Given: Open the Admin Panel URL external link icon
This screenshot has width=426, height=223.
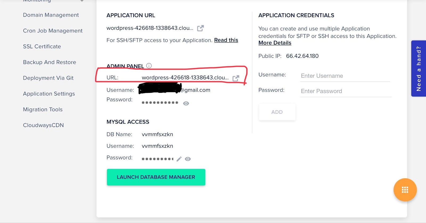Looking at the screenshot, I should click(236, 78).
